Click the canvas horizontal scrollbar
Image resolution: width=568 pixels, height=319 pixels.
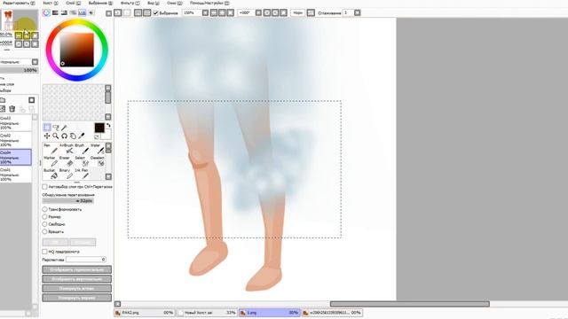(x=410, y=304)
